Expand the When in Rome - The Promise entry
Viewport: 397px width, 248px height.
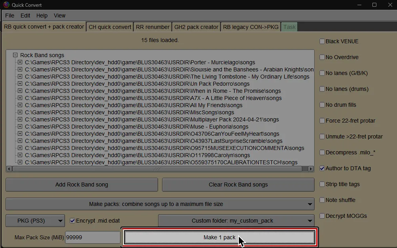20,91
